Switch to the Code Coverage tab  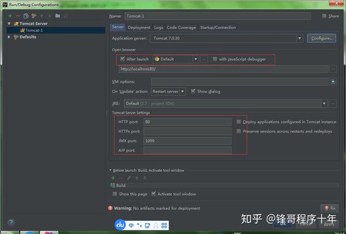[x=181, y=28]
